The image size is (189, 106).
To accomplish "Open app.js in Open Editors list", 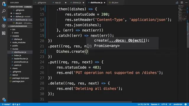I will [x=18, y=13].
